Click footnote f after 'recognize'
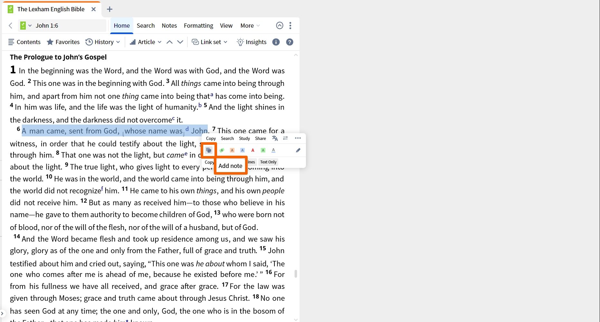Image resolution: width=600 pixels, height=322 pixels. click(x=102, y=189)
